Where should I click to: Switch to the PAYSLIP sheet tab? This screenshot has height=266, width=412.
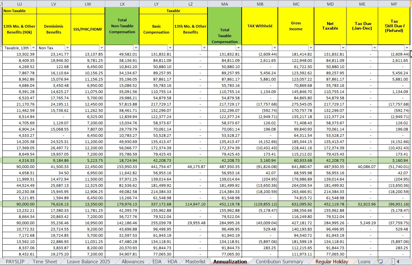point(15,262)
